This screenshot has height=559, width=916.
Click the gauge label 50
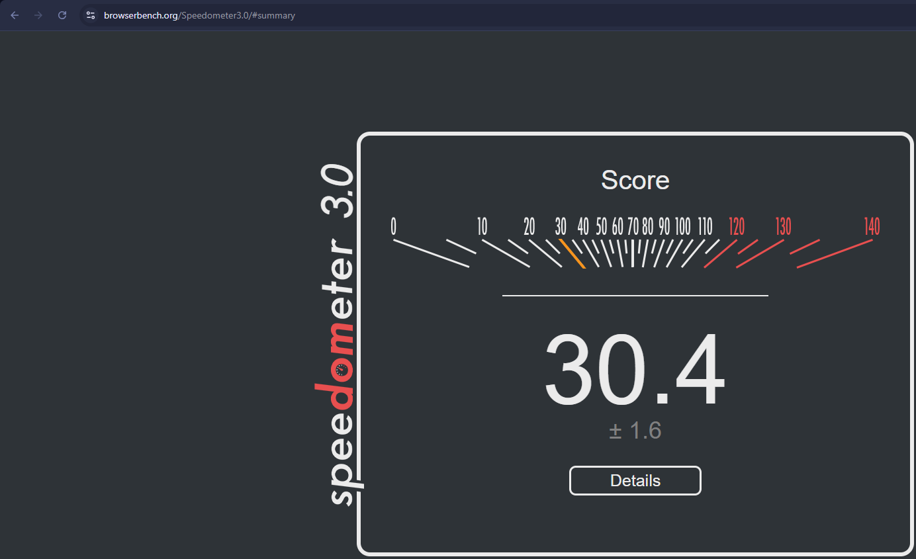point(601,227)
